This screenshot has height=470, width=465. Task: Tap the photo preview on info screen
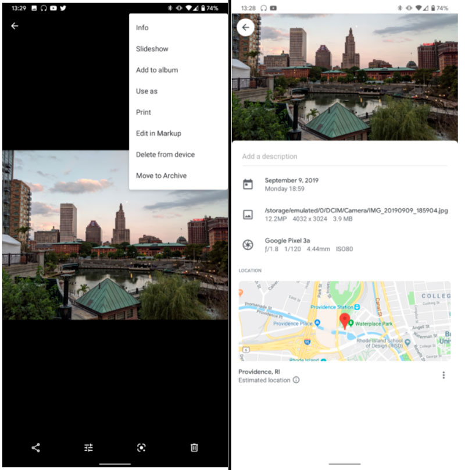345,77
